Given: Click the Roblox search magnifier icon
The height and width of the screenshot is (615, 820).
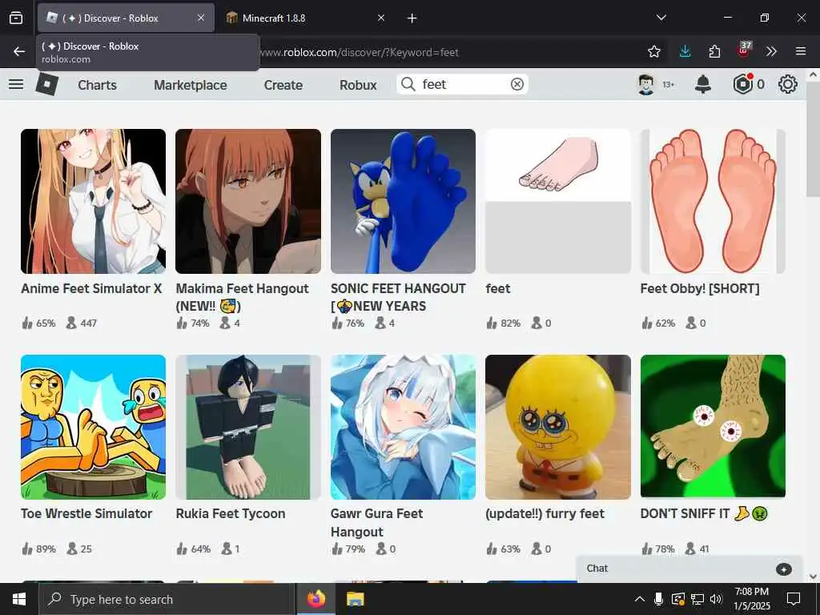Looking at the screenshot, I should point(408,84).
